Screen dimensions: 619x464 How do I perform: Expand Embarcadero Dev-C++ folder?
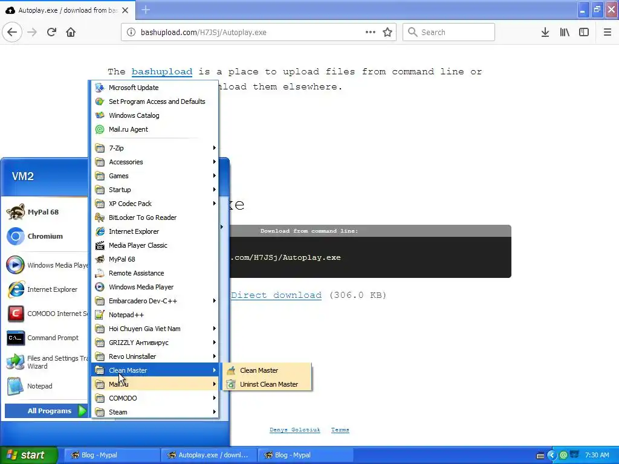coord(155,301)
